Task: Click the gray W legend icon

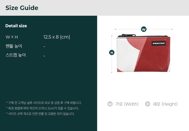Action: 110,104
